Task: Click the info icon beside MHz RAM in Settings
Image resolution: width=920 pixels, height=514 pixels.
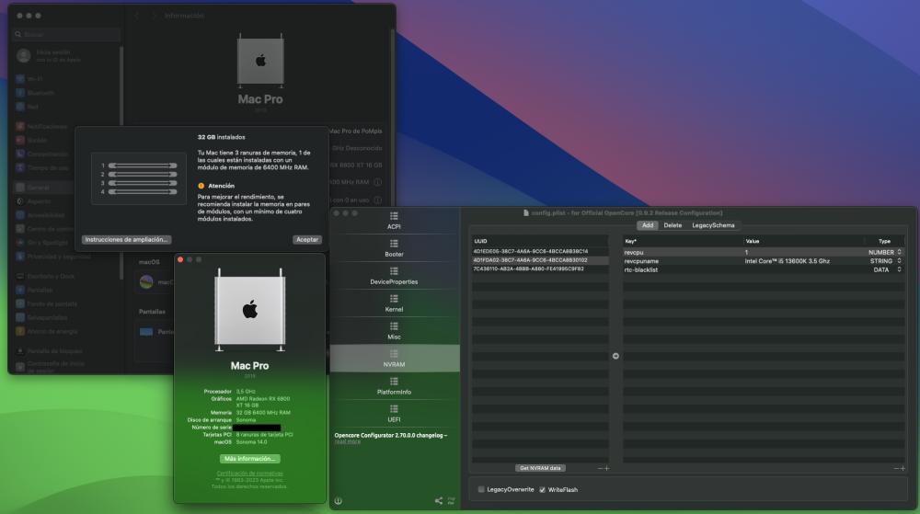Action: [378, 182]
